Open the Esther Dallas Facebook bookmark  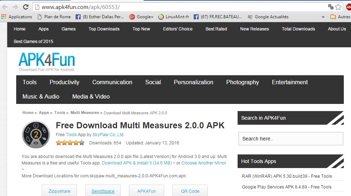tap(100, 17)
